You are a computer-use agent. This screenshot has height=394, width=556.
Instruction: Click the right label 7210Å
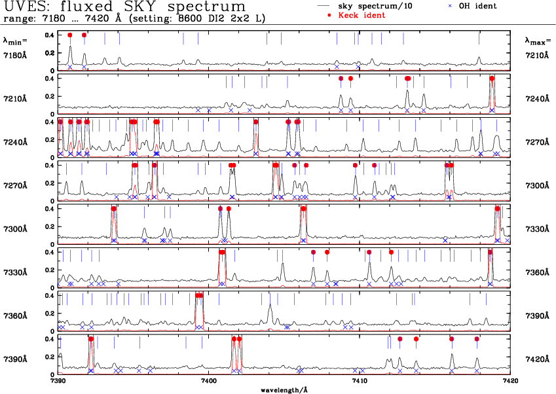(537, 55)
